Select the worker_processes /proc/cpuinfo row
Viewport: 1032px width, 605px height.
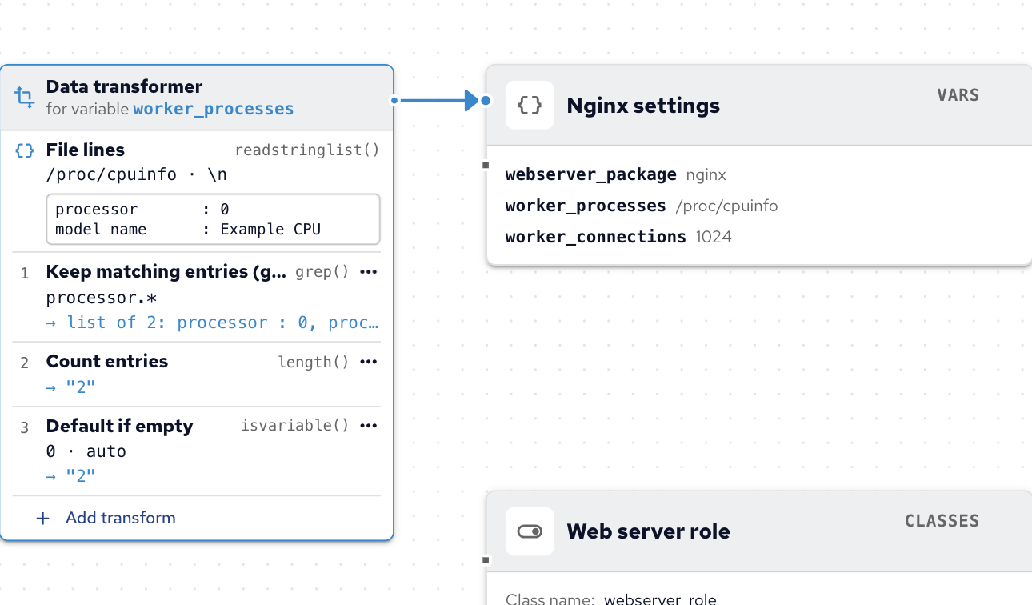[642, 206]
